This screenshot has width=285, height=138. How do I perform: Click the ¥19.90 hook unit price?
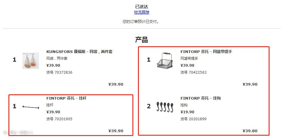(x=187, y=112)
